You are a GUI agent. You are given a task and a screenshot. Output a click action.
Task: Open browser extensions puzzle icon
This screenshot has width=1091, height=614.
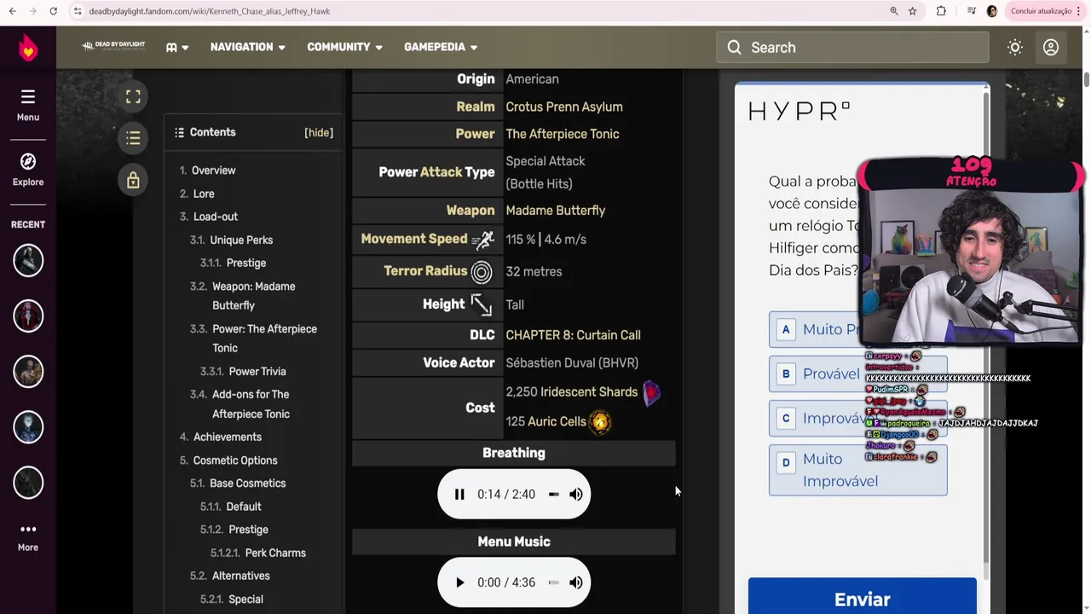tap(941, 11)
